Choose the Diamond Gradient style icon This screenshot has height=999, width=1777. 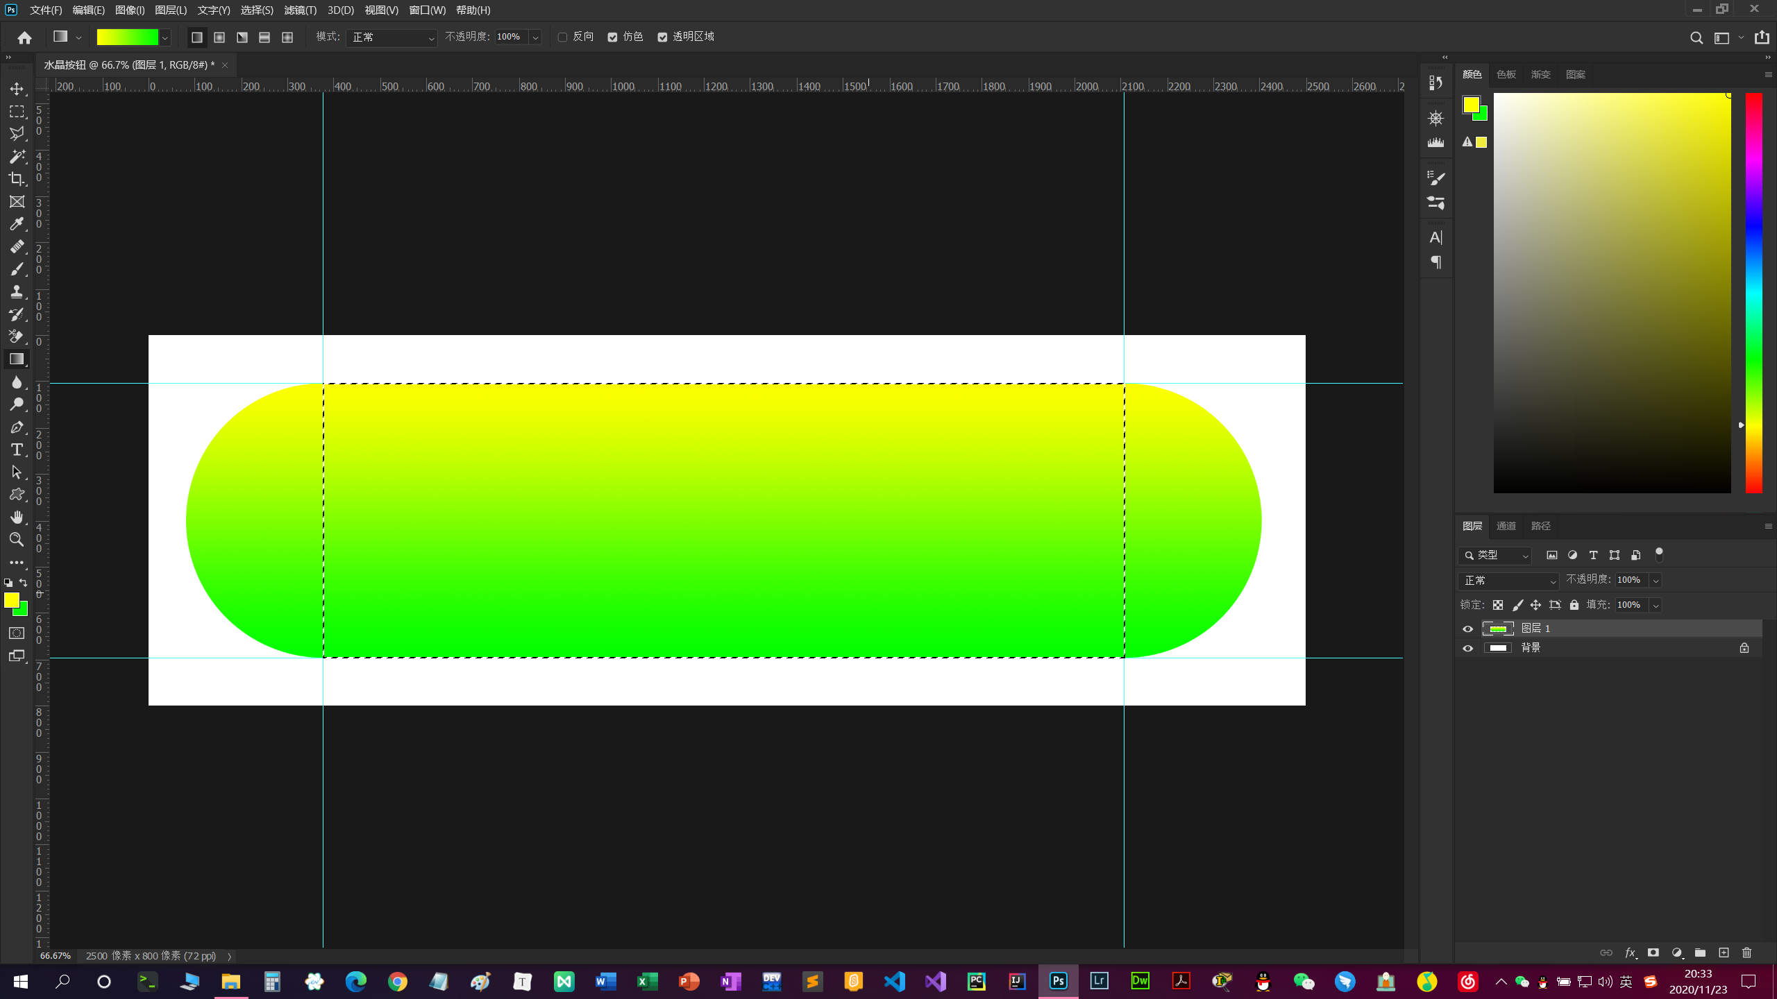(x=287, y=37)
